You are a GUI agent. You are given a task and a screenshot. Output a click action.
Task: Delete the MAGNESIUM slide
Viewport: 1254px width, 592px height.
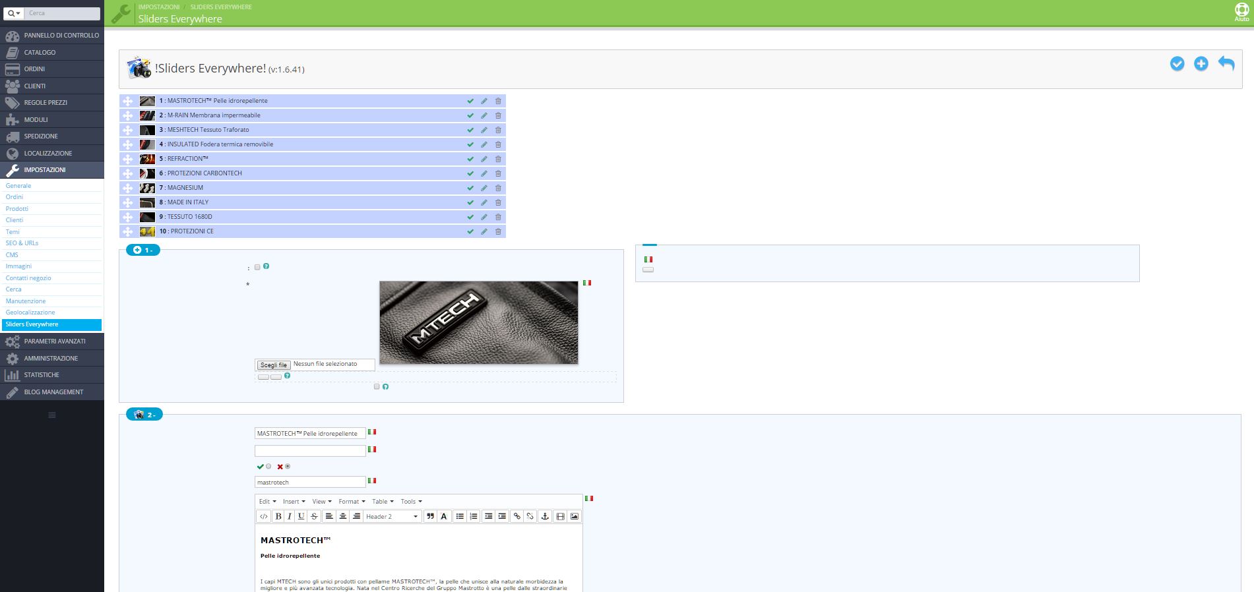(x=498, y=188)
